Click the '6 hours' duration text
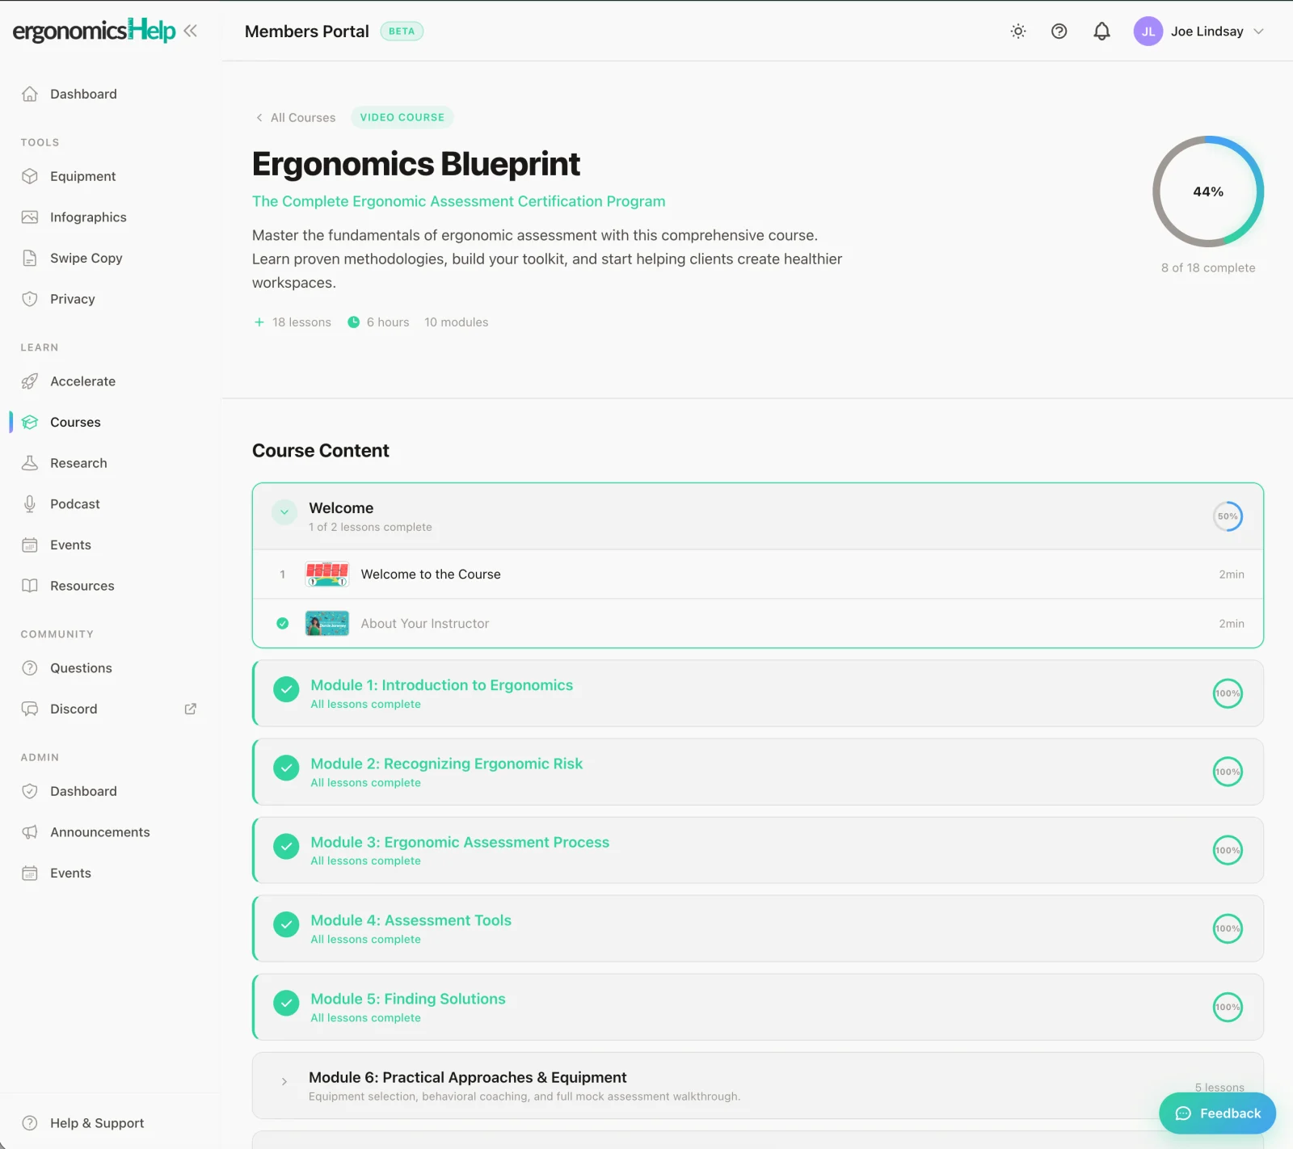Image resolution: width=1293 pixels, height=1149 pixels. pos(388,322)
